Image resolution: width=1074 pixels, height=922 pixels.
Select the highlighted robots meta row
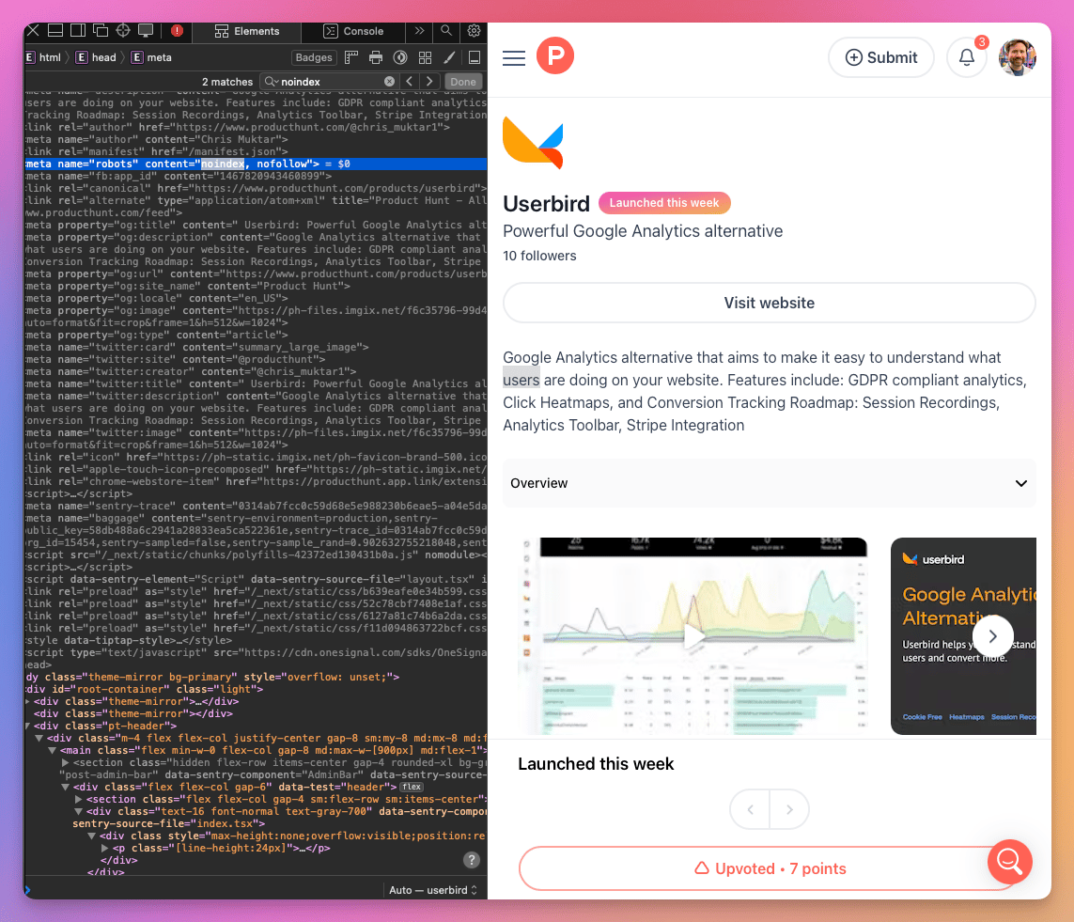pos(257,164)
